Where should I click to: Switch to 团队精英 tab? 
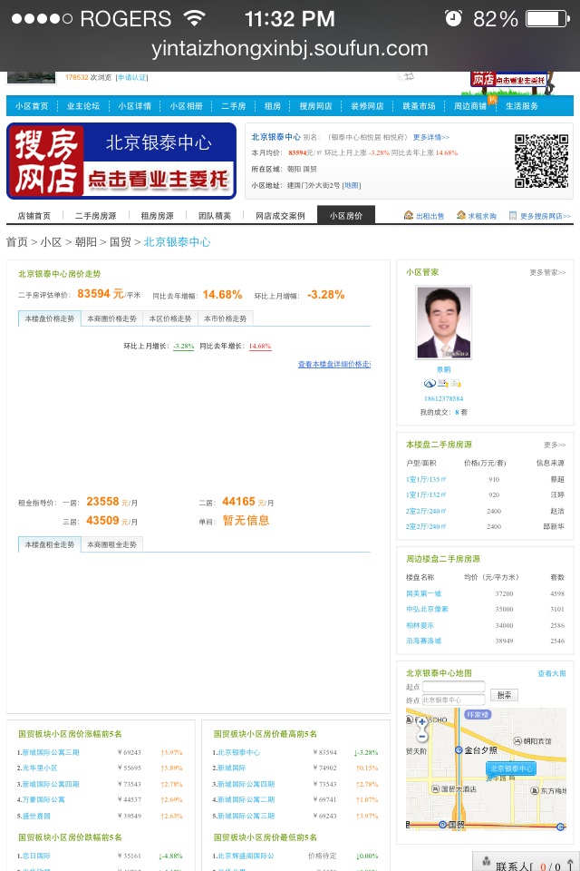click(x=215, y=216)
